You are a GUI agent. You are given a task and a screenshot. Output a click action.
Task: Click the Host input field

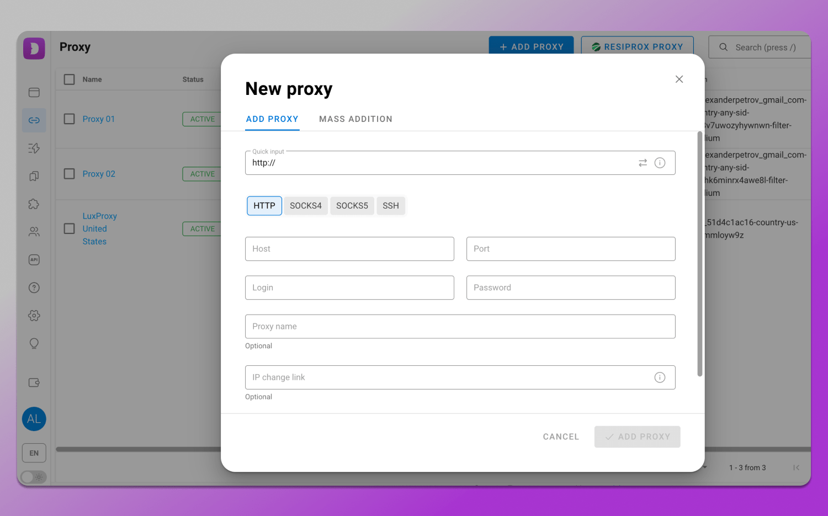[x=349, y=249]
